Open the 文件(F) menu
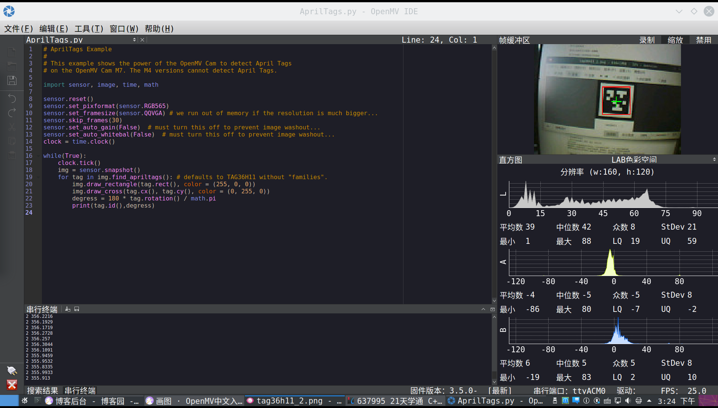Viewport: 718px width, 408px height. pyautogui.click(x=18, y=29)
